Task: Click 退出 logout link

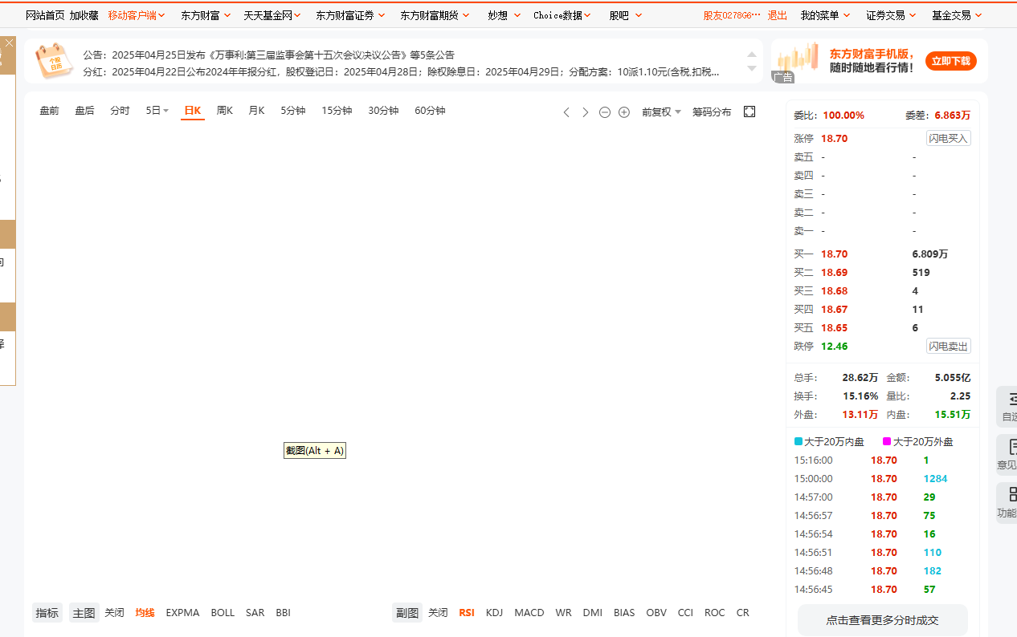Action: tap(778, 15)
